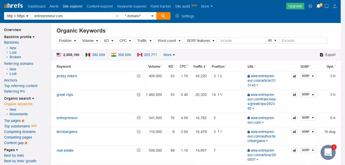Clear the entrepreneur.com search field
345x165 pixels.
[x=117, y=16]
